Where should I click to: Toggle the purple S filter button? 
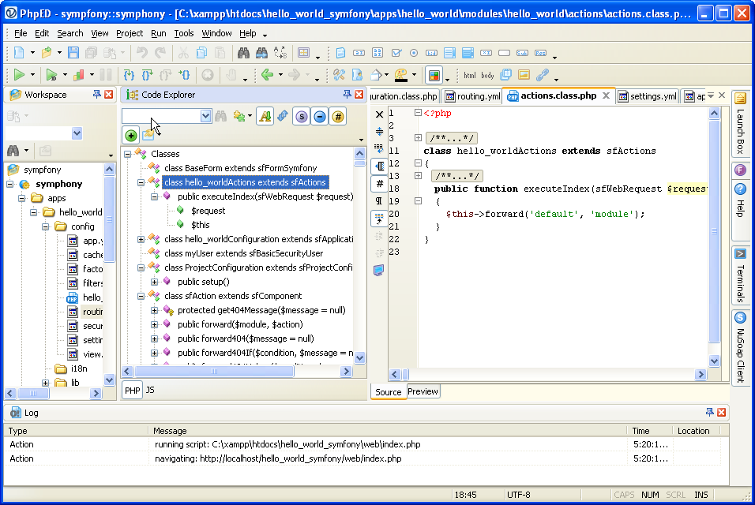[x=301, y=116]
